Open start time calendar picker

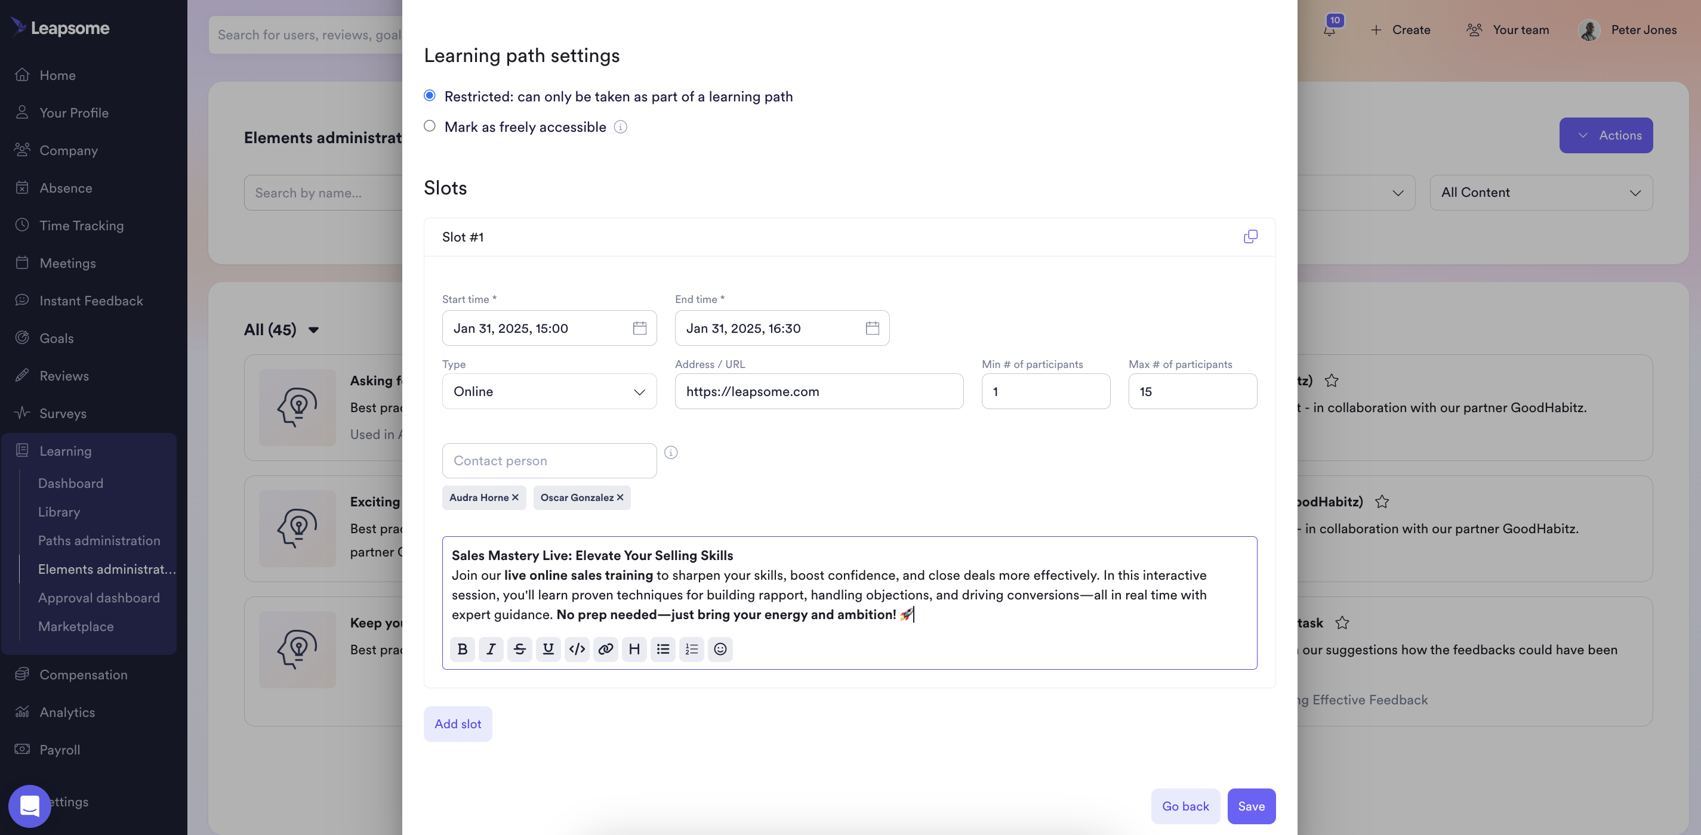[x=639, y=328]
